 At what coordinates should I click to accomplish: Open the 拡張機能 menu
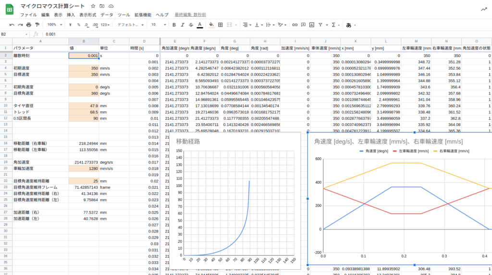coord(143,15)
